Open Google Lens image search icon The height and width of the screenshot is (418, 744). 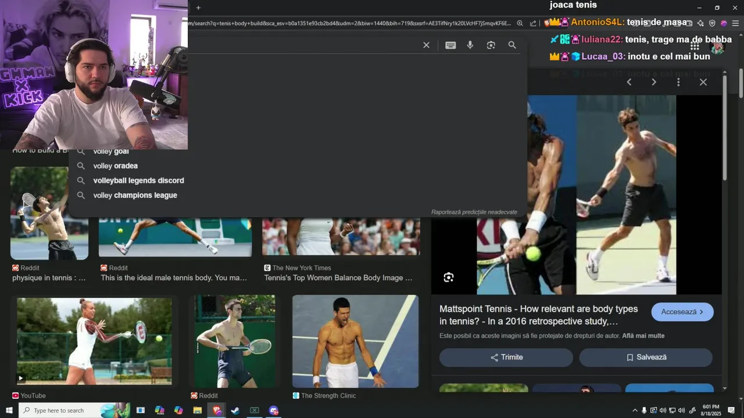(491, 45)
